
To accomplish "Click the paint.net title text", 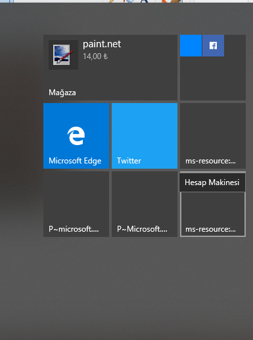I will tap(102, 45).
